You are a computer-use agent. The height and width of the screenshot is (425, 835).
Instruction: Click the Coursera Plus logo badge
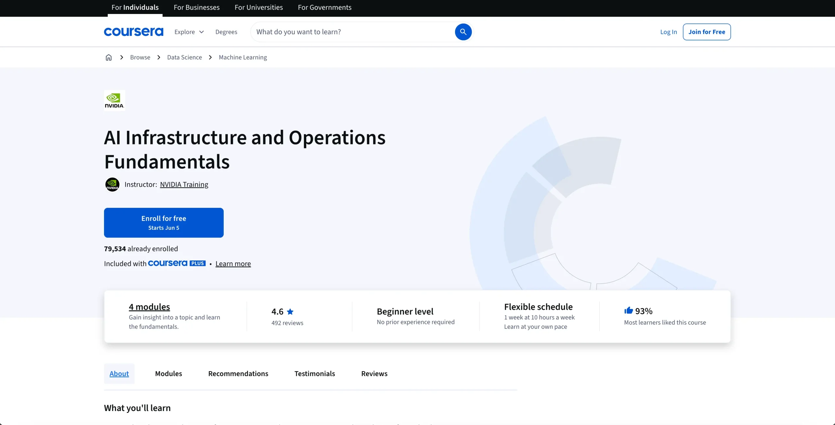[177, 263]
